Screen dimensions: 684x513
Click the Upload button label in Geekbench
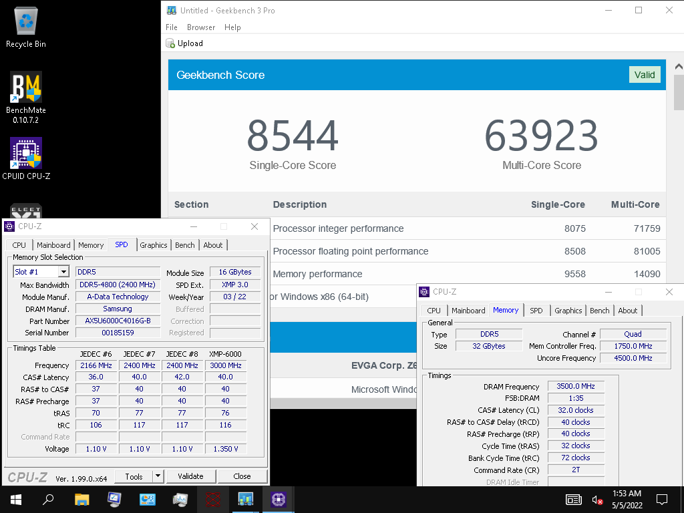tap(190, 43)
